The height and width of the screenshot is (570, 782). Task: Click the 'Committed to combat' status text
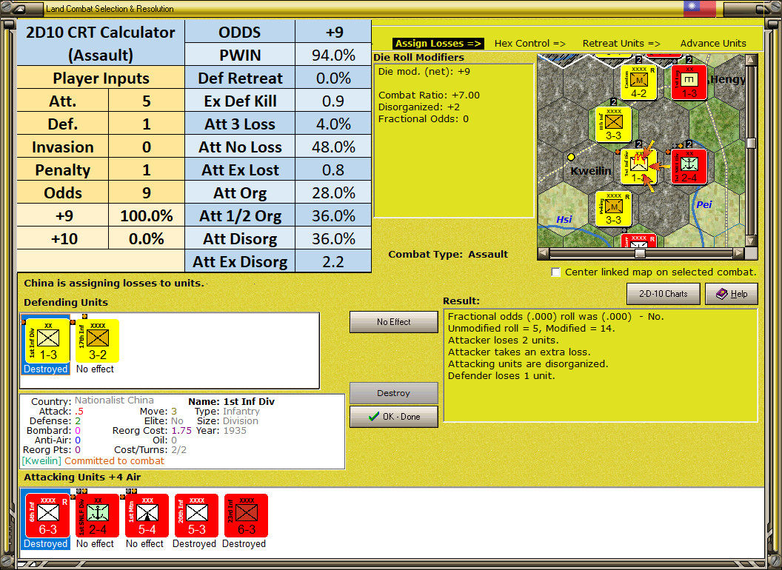pos(114,460)
